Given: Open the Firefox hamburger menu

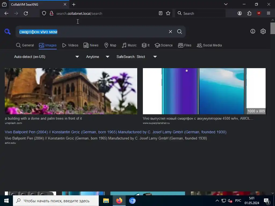Looking at the screenshot, I should click(x=269, y=13).
